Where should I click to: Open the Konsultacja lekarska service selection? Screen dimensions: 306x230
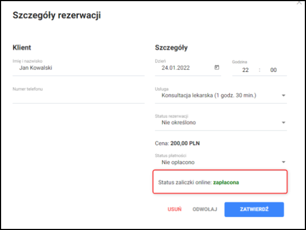point(220,96)
